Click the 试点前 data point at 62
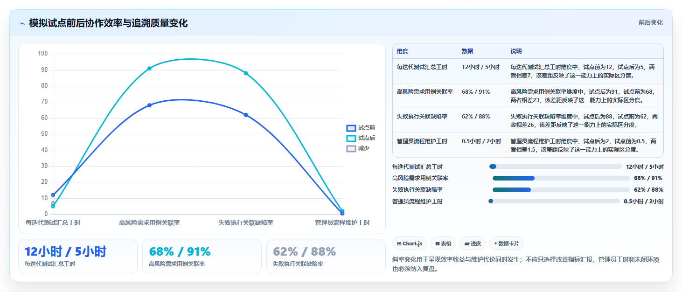 click(x=246, y=115)
